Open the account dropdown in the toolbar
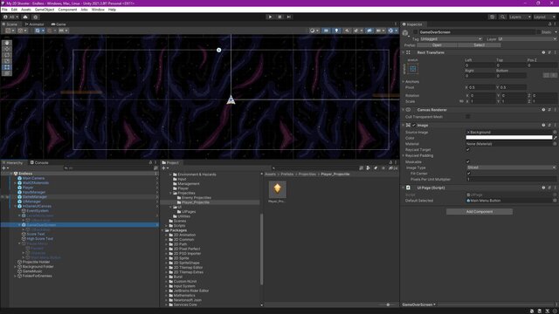559x314 pixels. click(11, 17)
